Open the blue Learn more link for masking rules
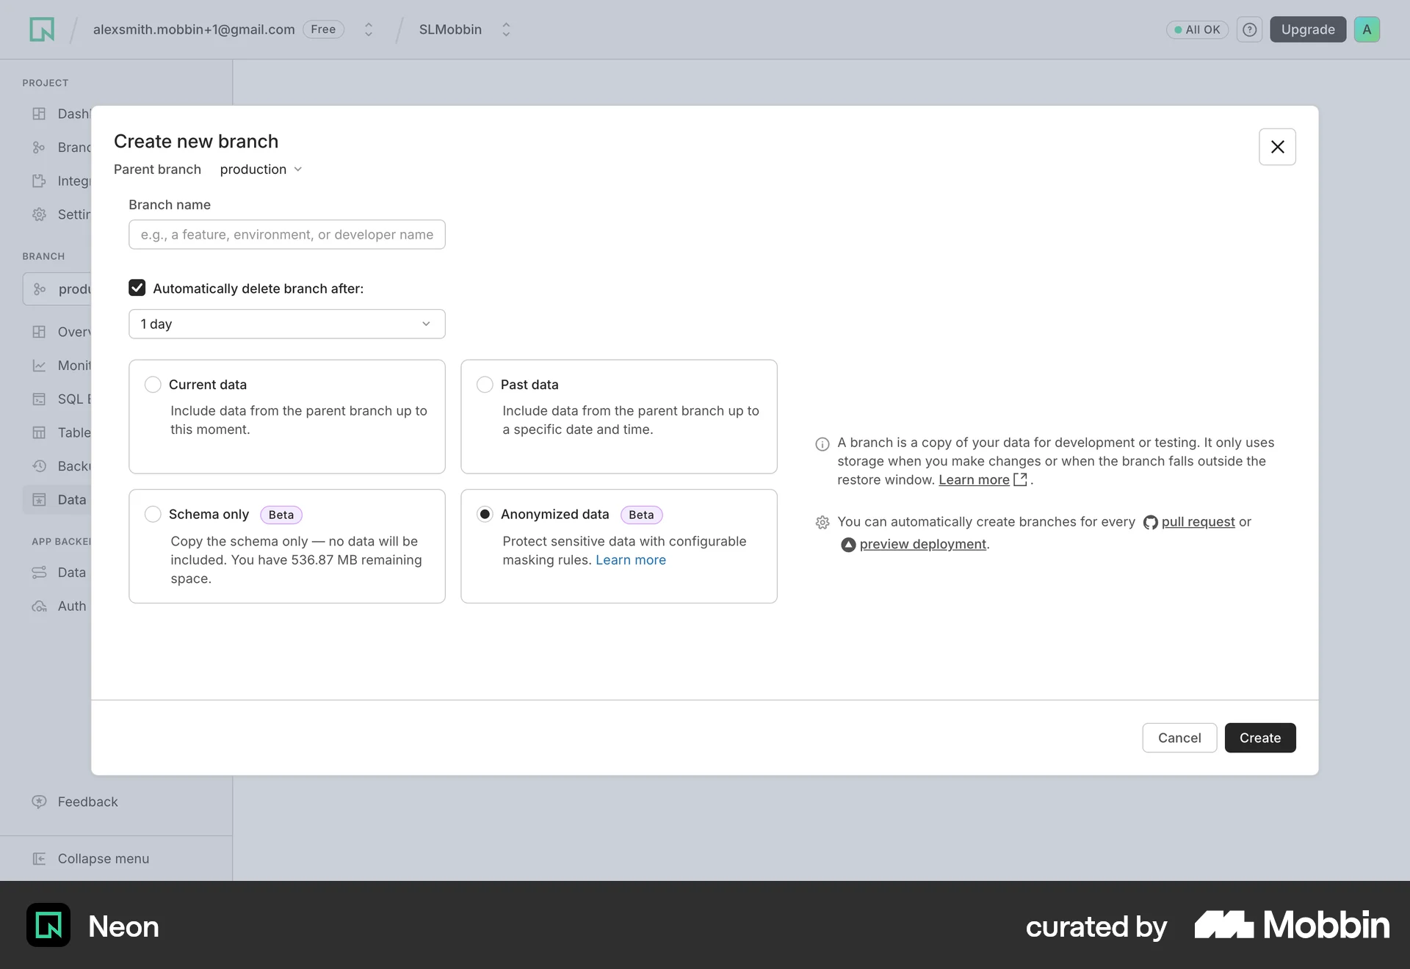1410x969 pixels. coord(631,560)
